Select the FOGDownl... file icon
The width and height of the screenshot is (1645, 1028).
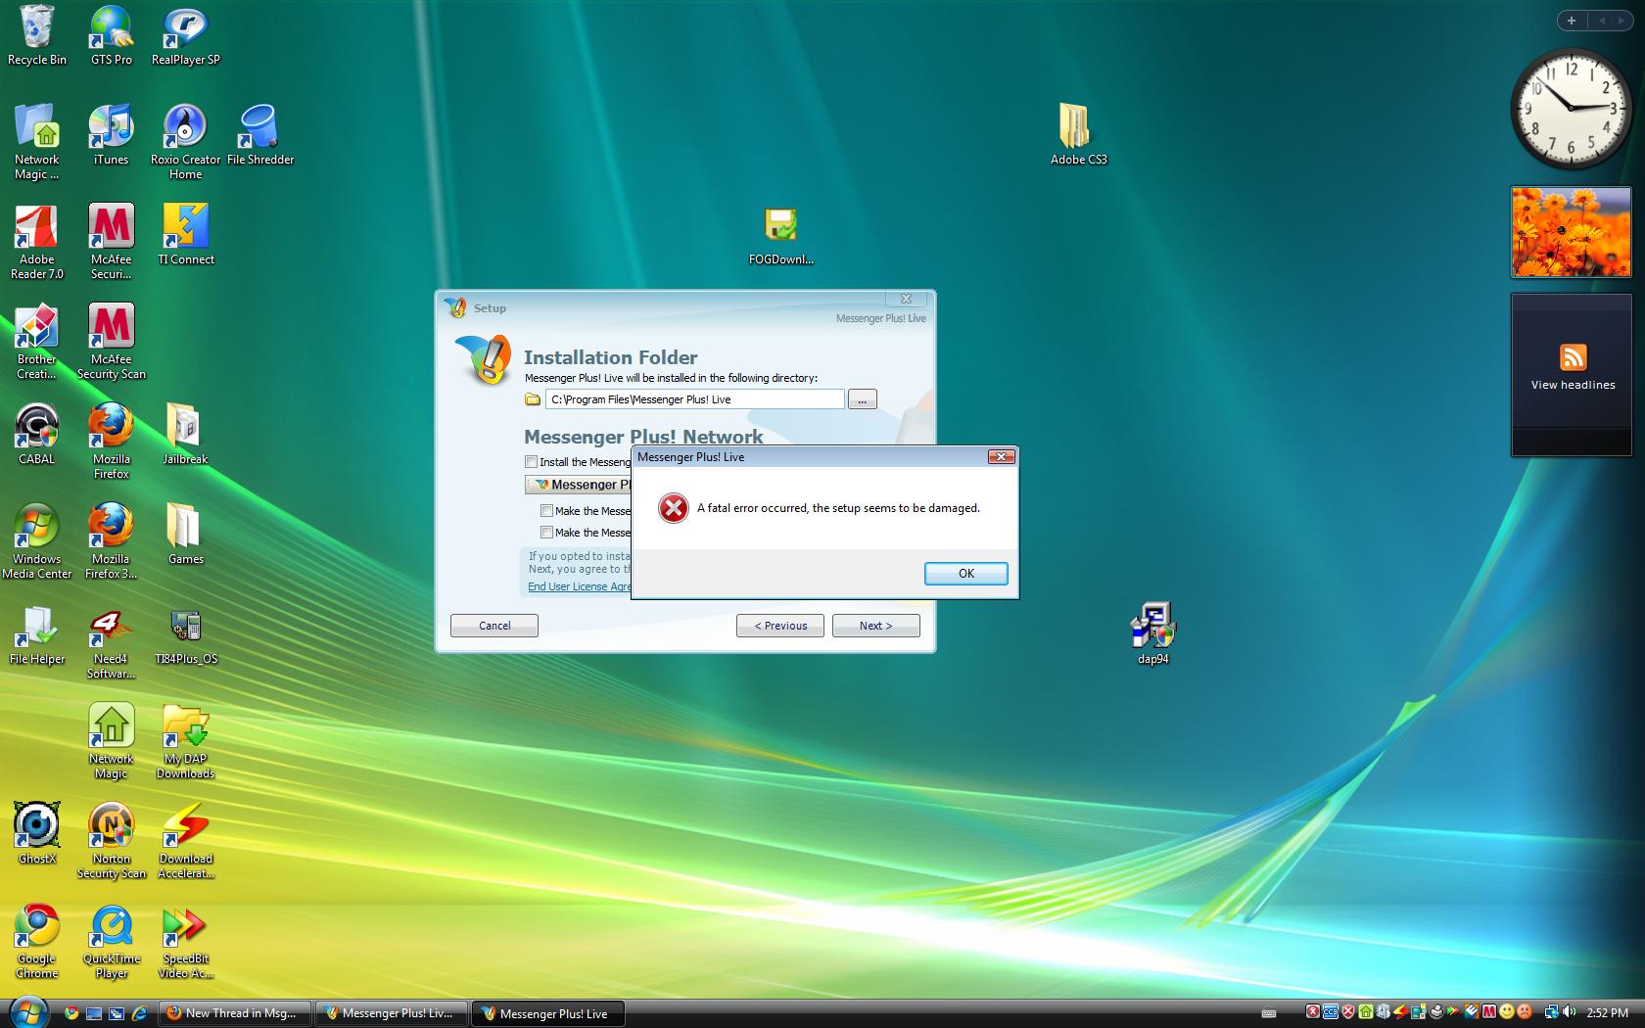[780, 227]
